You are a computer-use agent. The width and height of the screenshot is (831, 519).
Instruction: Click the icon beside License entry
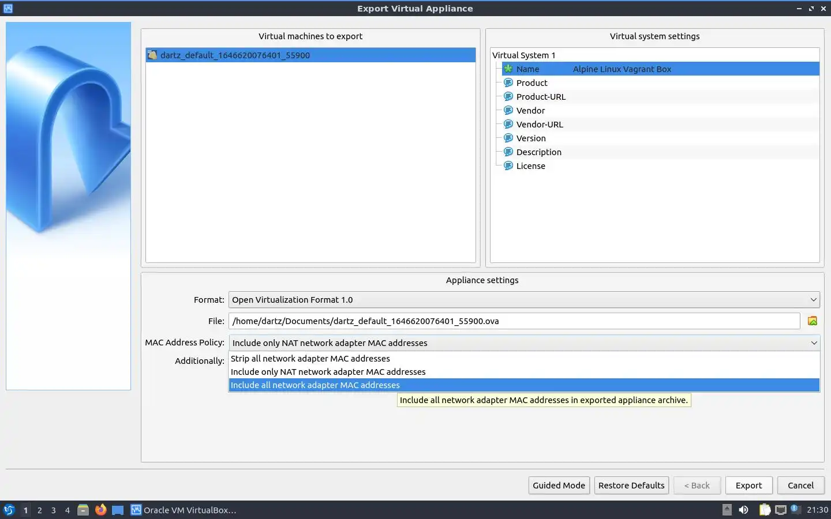pyautogui.click(x=508, y=166)
